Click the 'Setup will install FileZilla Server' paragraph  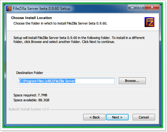click(x=79, y=40)
